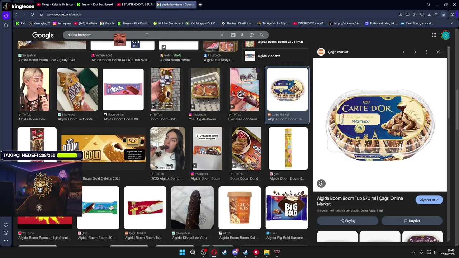Open Discord from the taskbar

click(235, 252)
